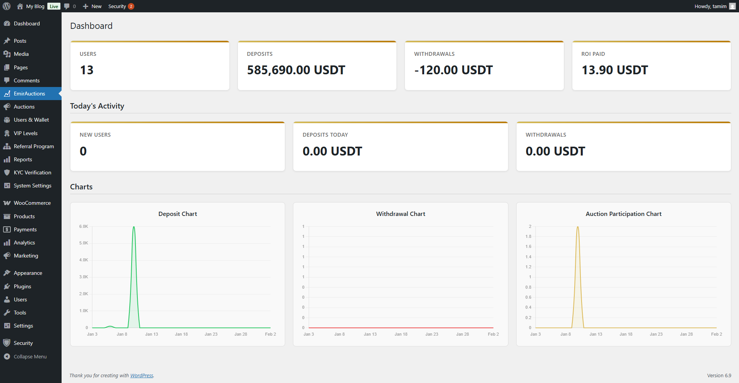Click Collapse Menu button
This screenshot has height=383, width=739.
(31, 356)
